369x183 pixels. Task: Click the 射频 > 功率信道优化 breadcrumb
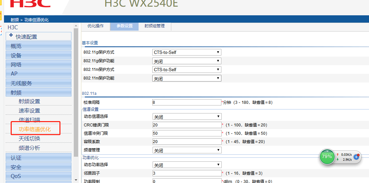pyautogui.click(x=29, y=20)
